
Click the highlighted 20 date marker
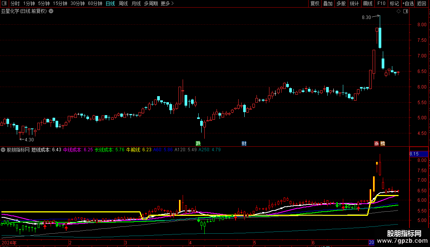click(371, 242)
